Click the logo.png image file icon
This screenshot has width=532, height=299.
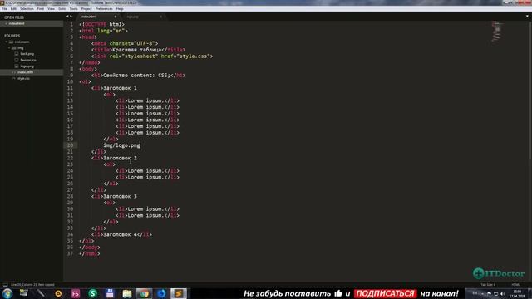click(x=17, y=66)
